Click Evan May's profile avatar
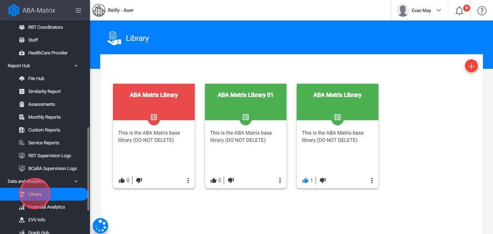The width and height of the screenshot is (493, 234). coord(403,11)
